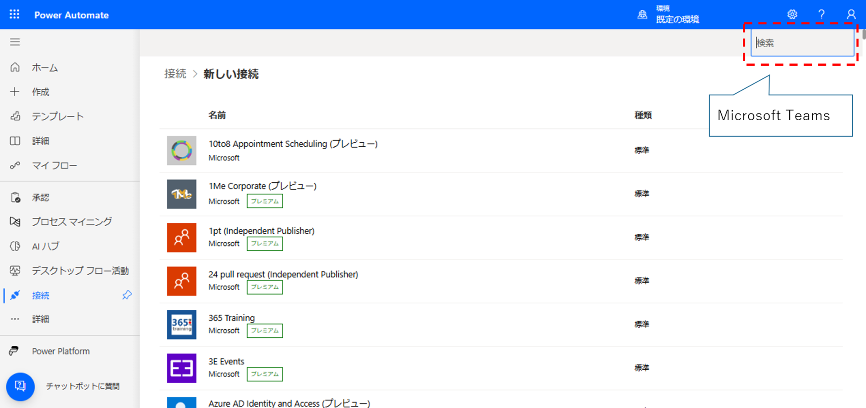Click the プロセス マイニング icon
This screenshot has width=866, height=408.
coord(15,222)
